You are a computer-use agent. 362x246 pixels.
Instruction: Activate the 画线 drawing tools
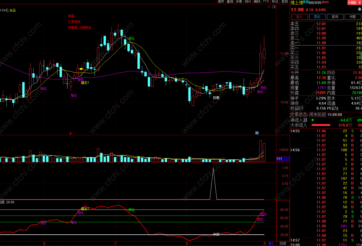(x=257, y=2)
